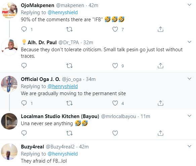
Task: Retweet Alh. Dr. Paul's criticism tweet
Action: pyautogui.click(x=69, y=65)
